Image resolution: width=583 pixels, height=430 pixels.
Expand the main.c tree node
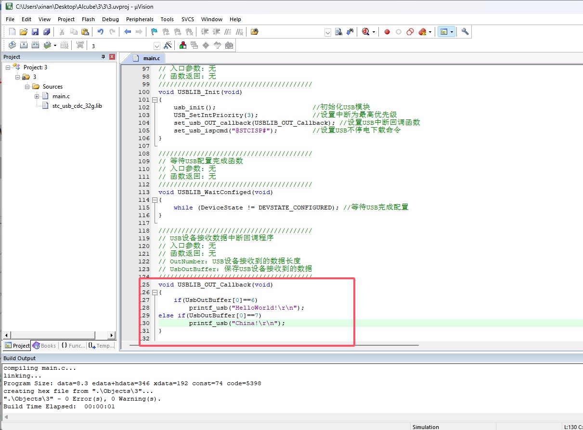point(37,96)
